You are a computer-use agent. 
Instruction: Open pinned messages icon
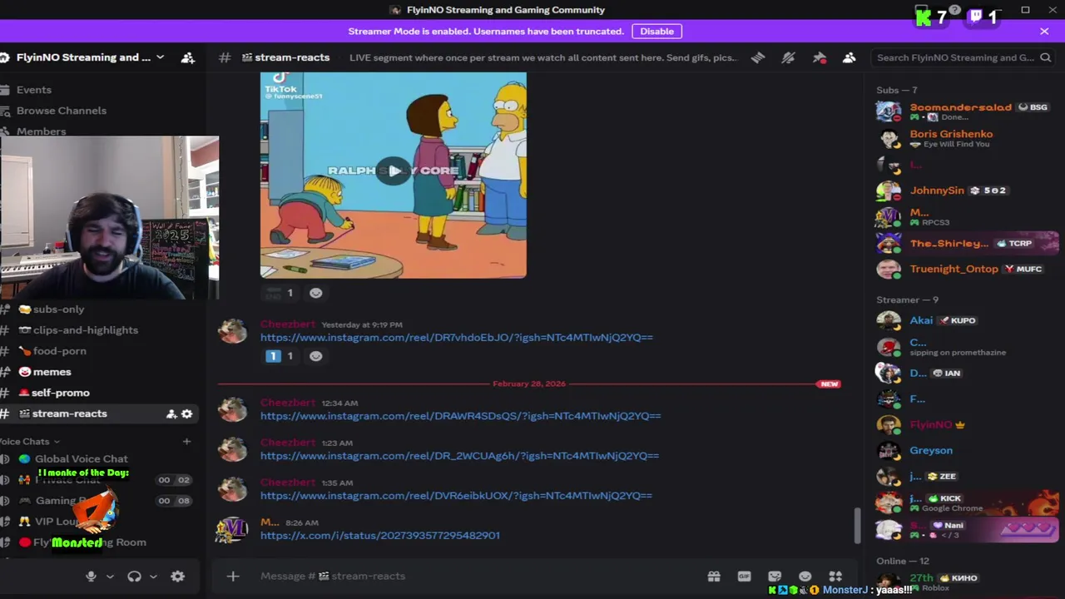click(x=820, y=57)
